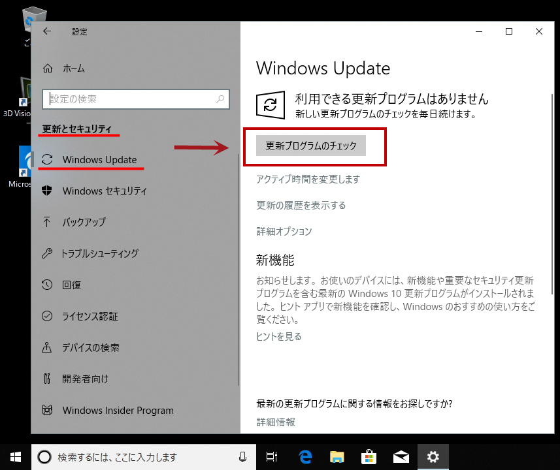Minimize the Settings window
The width and height of the screenshot is (560, 470).
(479, 31)
